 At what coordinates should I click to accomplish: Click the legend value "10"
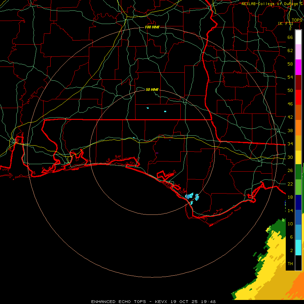[290, 224]
